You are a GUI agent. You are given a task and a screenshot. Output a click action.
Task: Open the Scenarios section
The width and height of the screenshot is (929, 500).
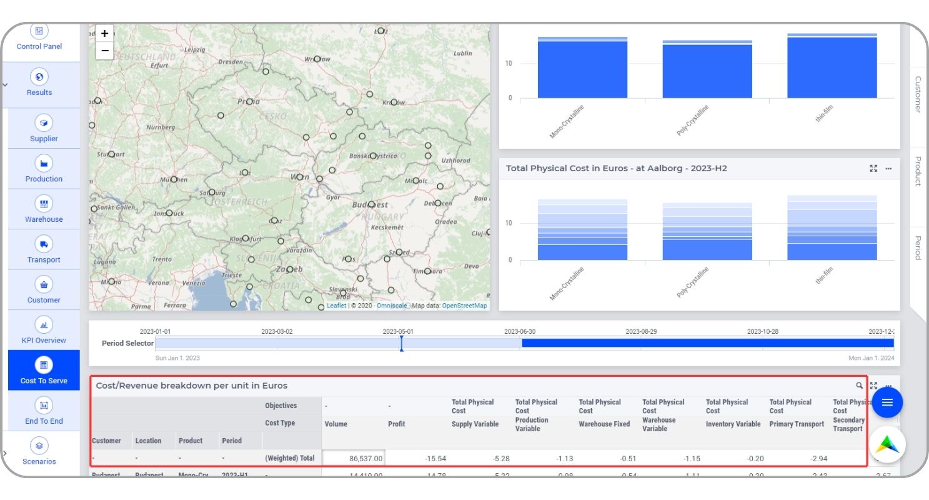tap(39, 452)
